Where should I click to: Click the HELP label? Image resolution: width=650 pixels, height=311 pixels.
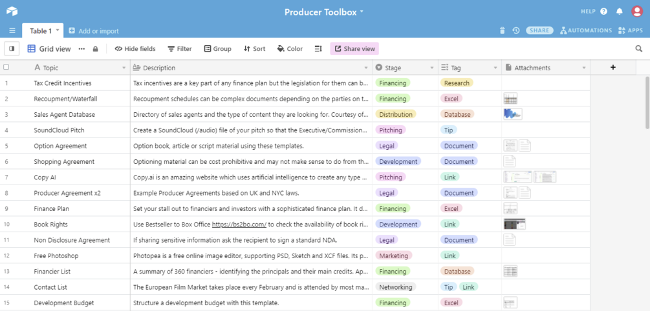tap(588, 12)
